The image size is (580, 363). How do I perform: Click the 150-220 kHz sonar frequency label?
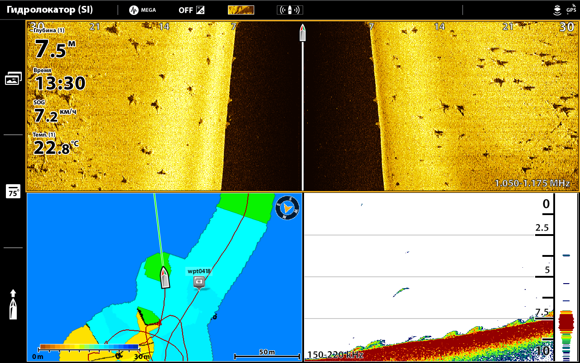tap(335, 355)
